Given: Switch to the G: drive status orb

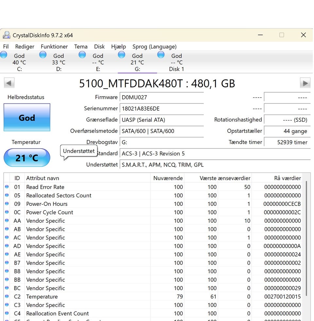Looking at the screenshot, I should point(121,55).
